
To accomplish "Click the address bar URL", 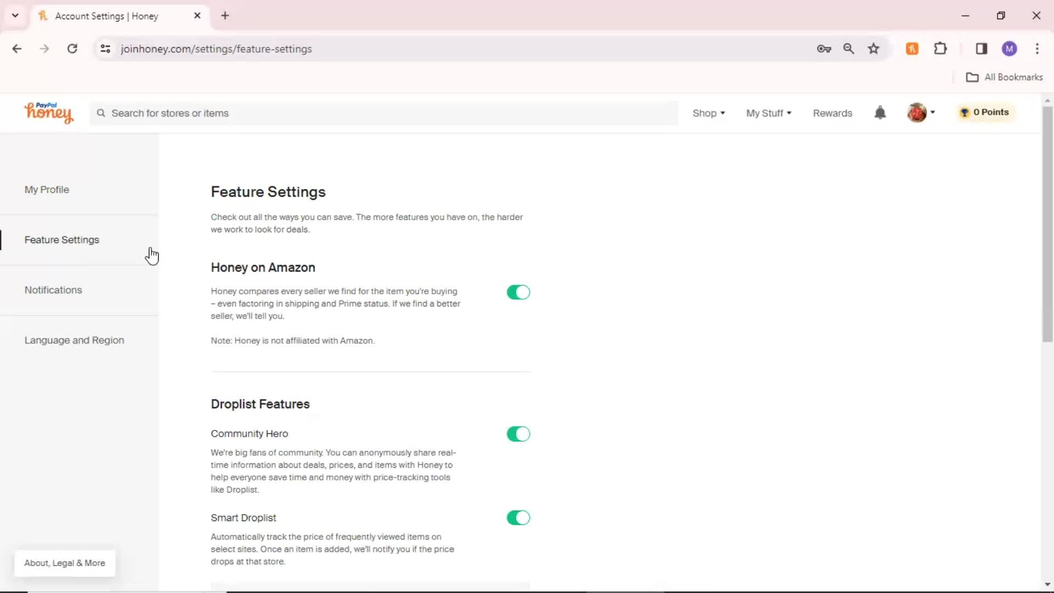I will pos(216,49).
